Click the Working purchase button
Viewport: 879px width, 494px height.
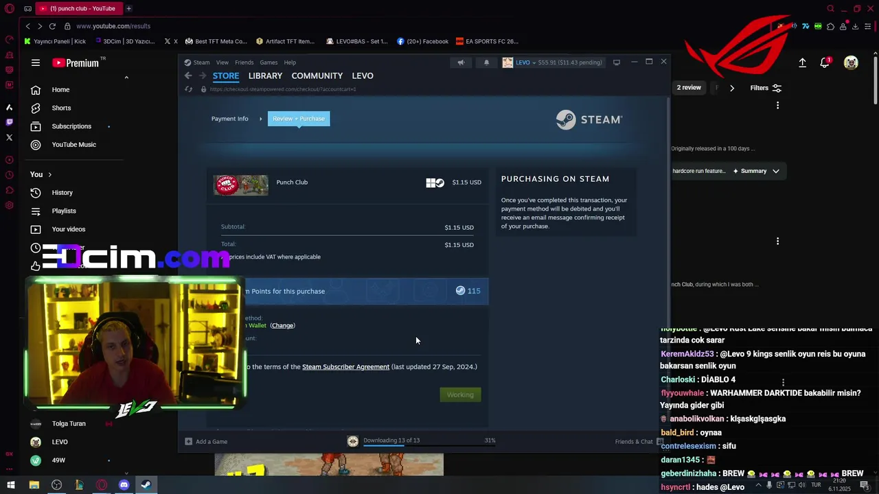[x=460, y=395]
